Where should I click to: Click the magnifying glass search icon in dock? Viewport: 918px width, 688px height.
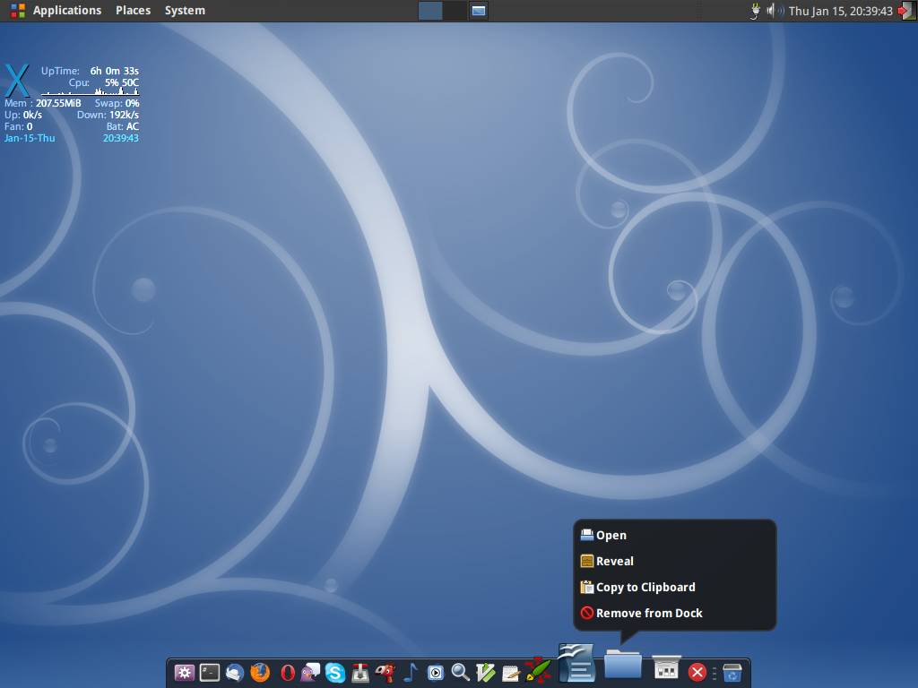point(461,673)
